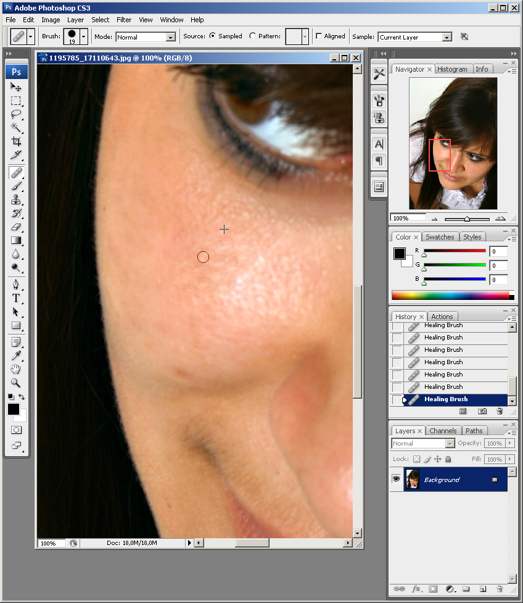Open the Filter menu
The width and height of the screenshot is (523, 603).
tap(124, 20)
